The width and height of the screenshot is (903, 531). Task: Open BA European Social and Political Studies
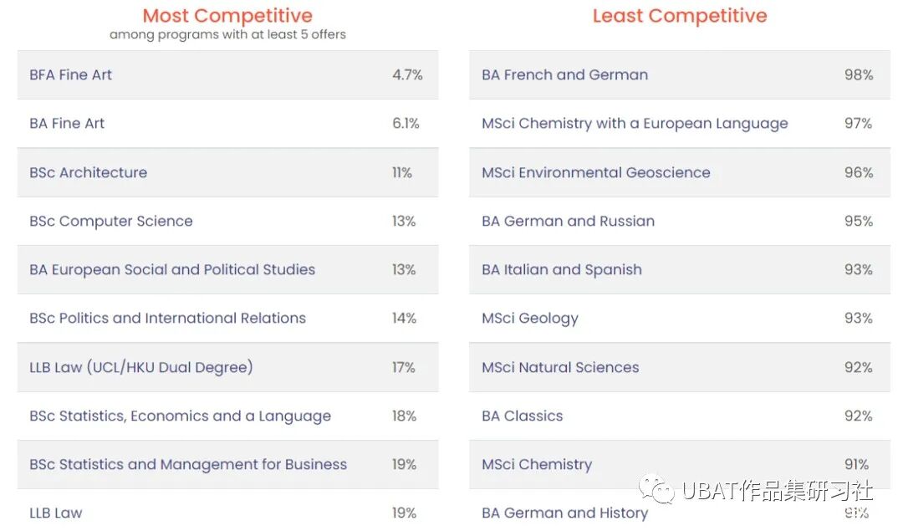227,269
